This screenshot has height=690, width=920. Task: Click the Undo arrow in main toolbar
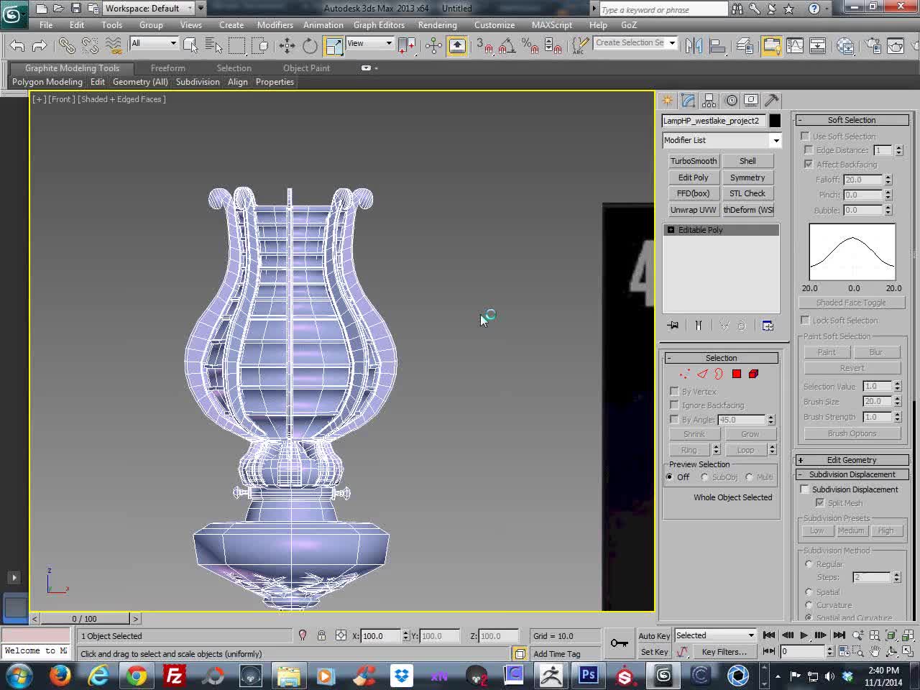pyautogui.click(x=17, y=45)
